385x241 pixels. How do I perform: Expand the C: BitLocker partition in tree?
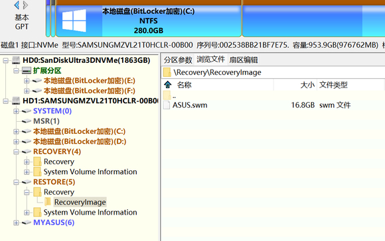[x=16, y=132]
